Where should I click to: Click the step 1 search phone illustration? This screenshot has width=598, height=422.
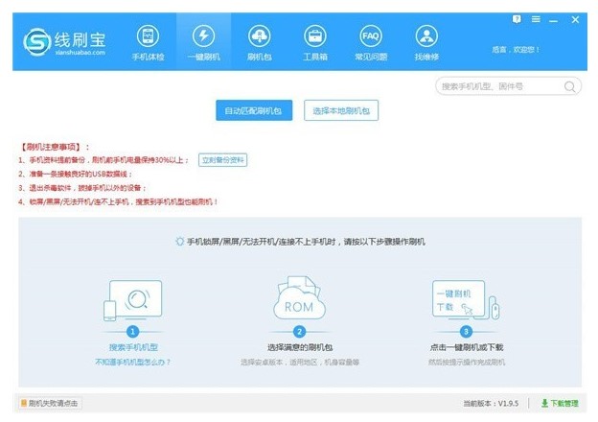(x=132, y=300)
